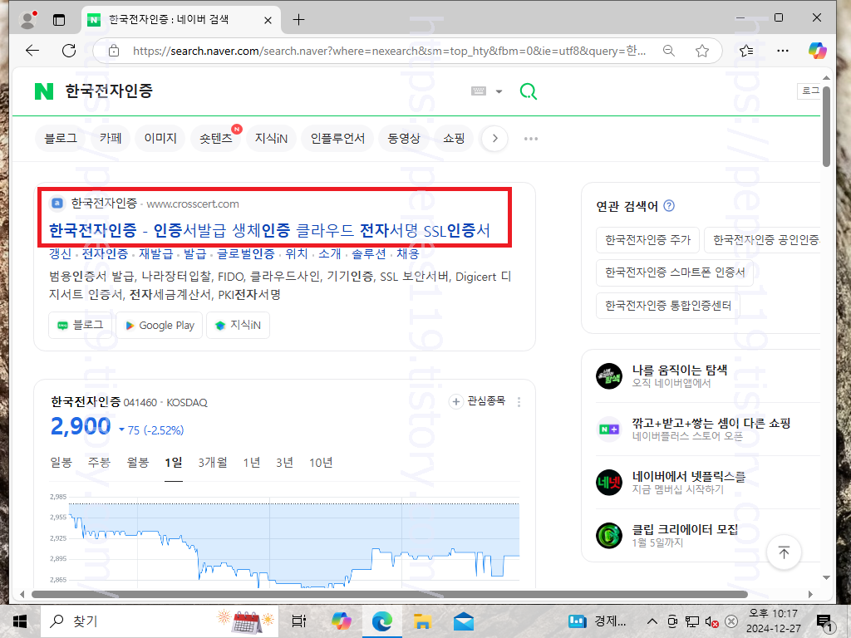Show hidden system tray icons
Viewport: 851px width, 638px height.
[x=652, y=621]
